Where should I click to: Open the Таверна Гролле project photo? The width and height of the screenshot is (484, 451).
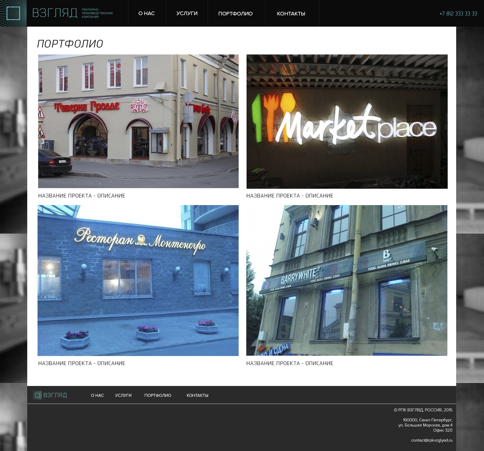point(138,121)
